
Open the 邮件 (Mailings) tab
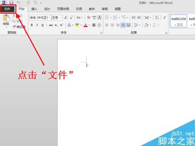click(x=92, y=9)
